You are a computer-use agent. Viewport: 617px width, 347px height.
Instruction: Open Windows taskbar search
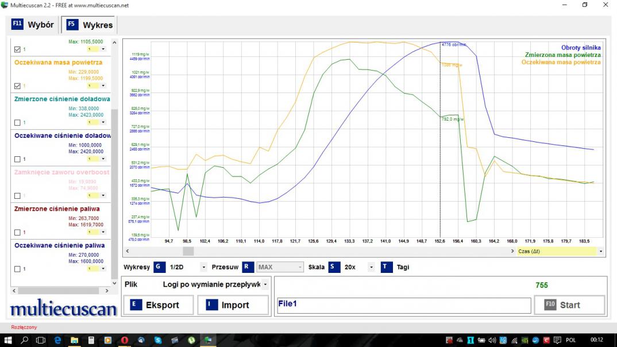coord(24,340)
